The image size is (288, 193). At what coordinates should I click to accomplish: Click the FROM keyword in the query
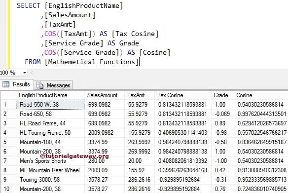tap(33, 62)
